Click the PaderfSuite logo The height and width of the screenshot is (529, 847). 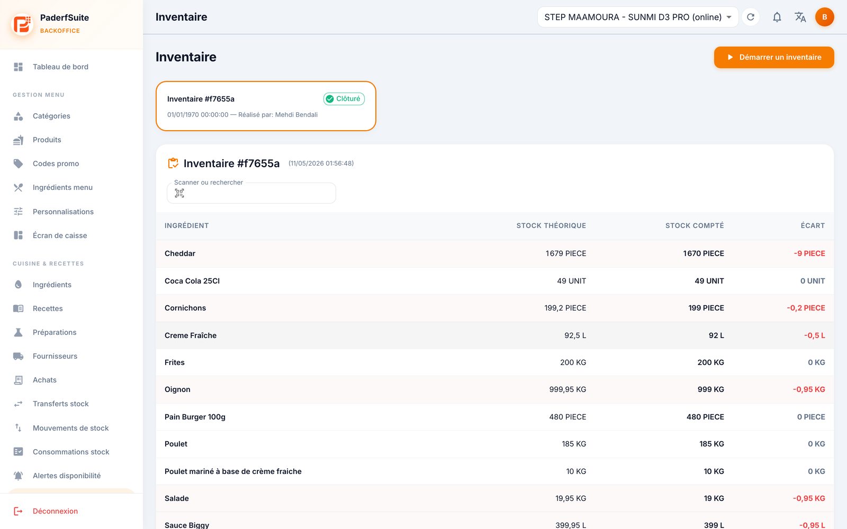click(x=23, y=24)
